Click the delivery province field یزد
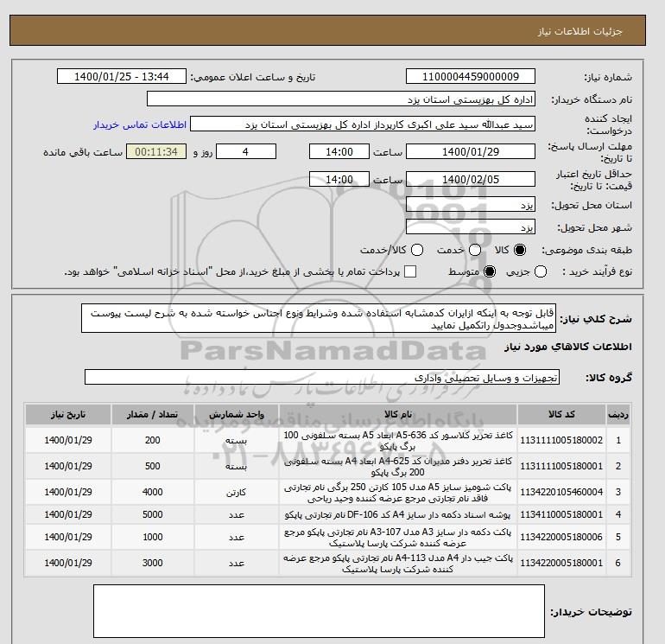665x644 pixels. coord(471,205)
